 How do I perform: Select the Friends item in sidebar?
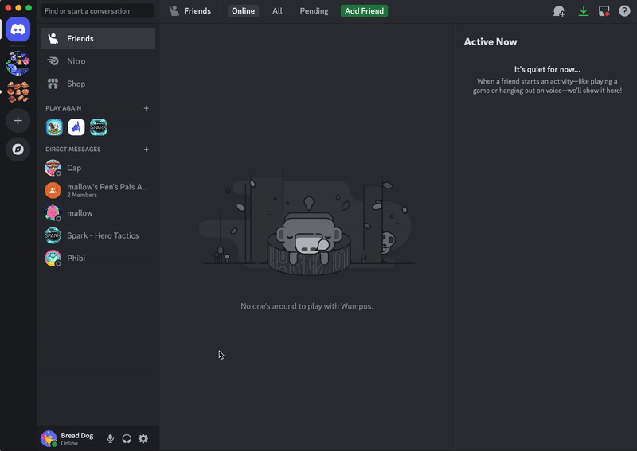pyautogui.click(x=98, y=38)
